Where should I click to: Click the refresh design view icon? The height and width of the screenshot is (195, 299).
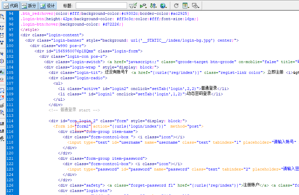pyautogui.click(x=176, y=6)
